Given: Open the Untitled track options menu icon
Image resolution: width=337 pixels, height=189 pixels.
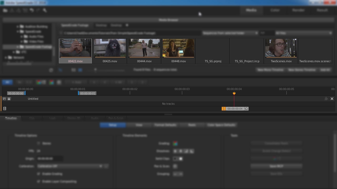Looking at the screenshot, I should tap(4, 99).
